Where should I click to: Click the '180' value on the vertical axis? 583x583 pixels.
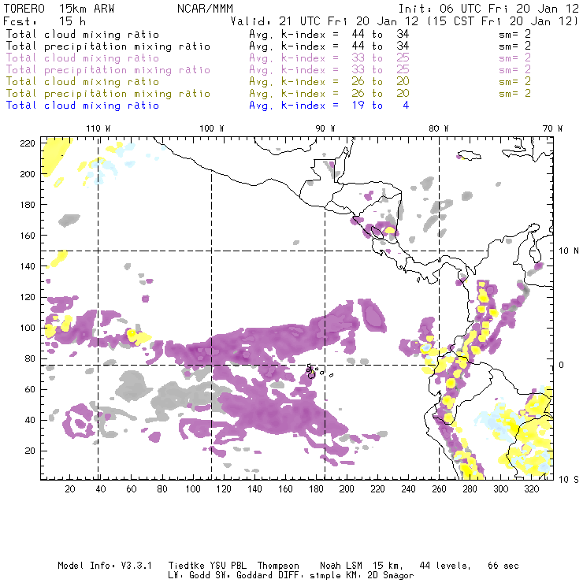(28, 205)
